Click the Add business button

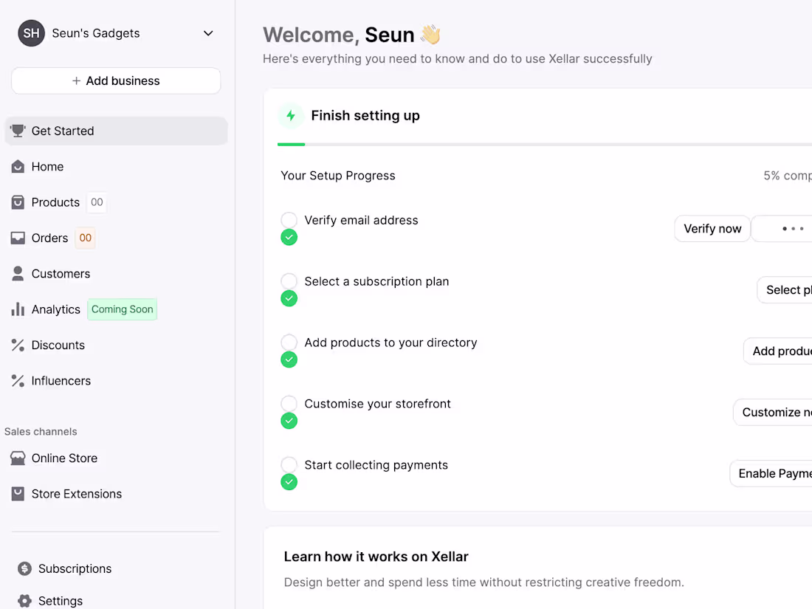click(x=116, y=81)
